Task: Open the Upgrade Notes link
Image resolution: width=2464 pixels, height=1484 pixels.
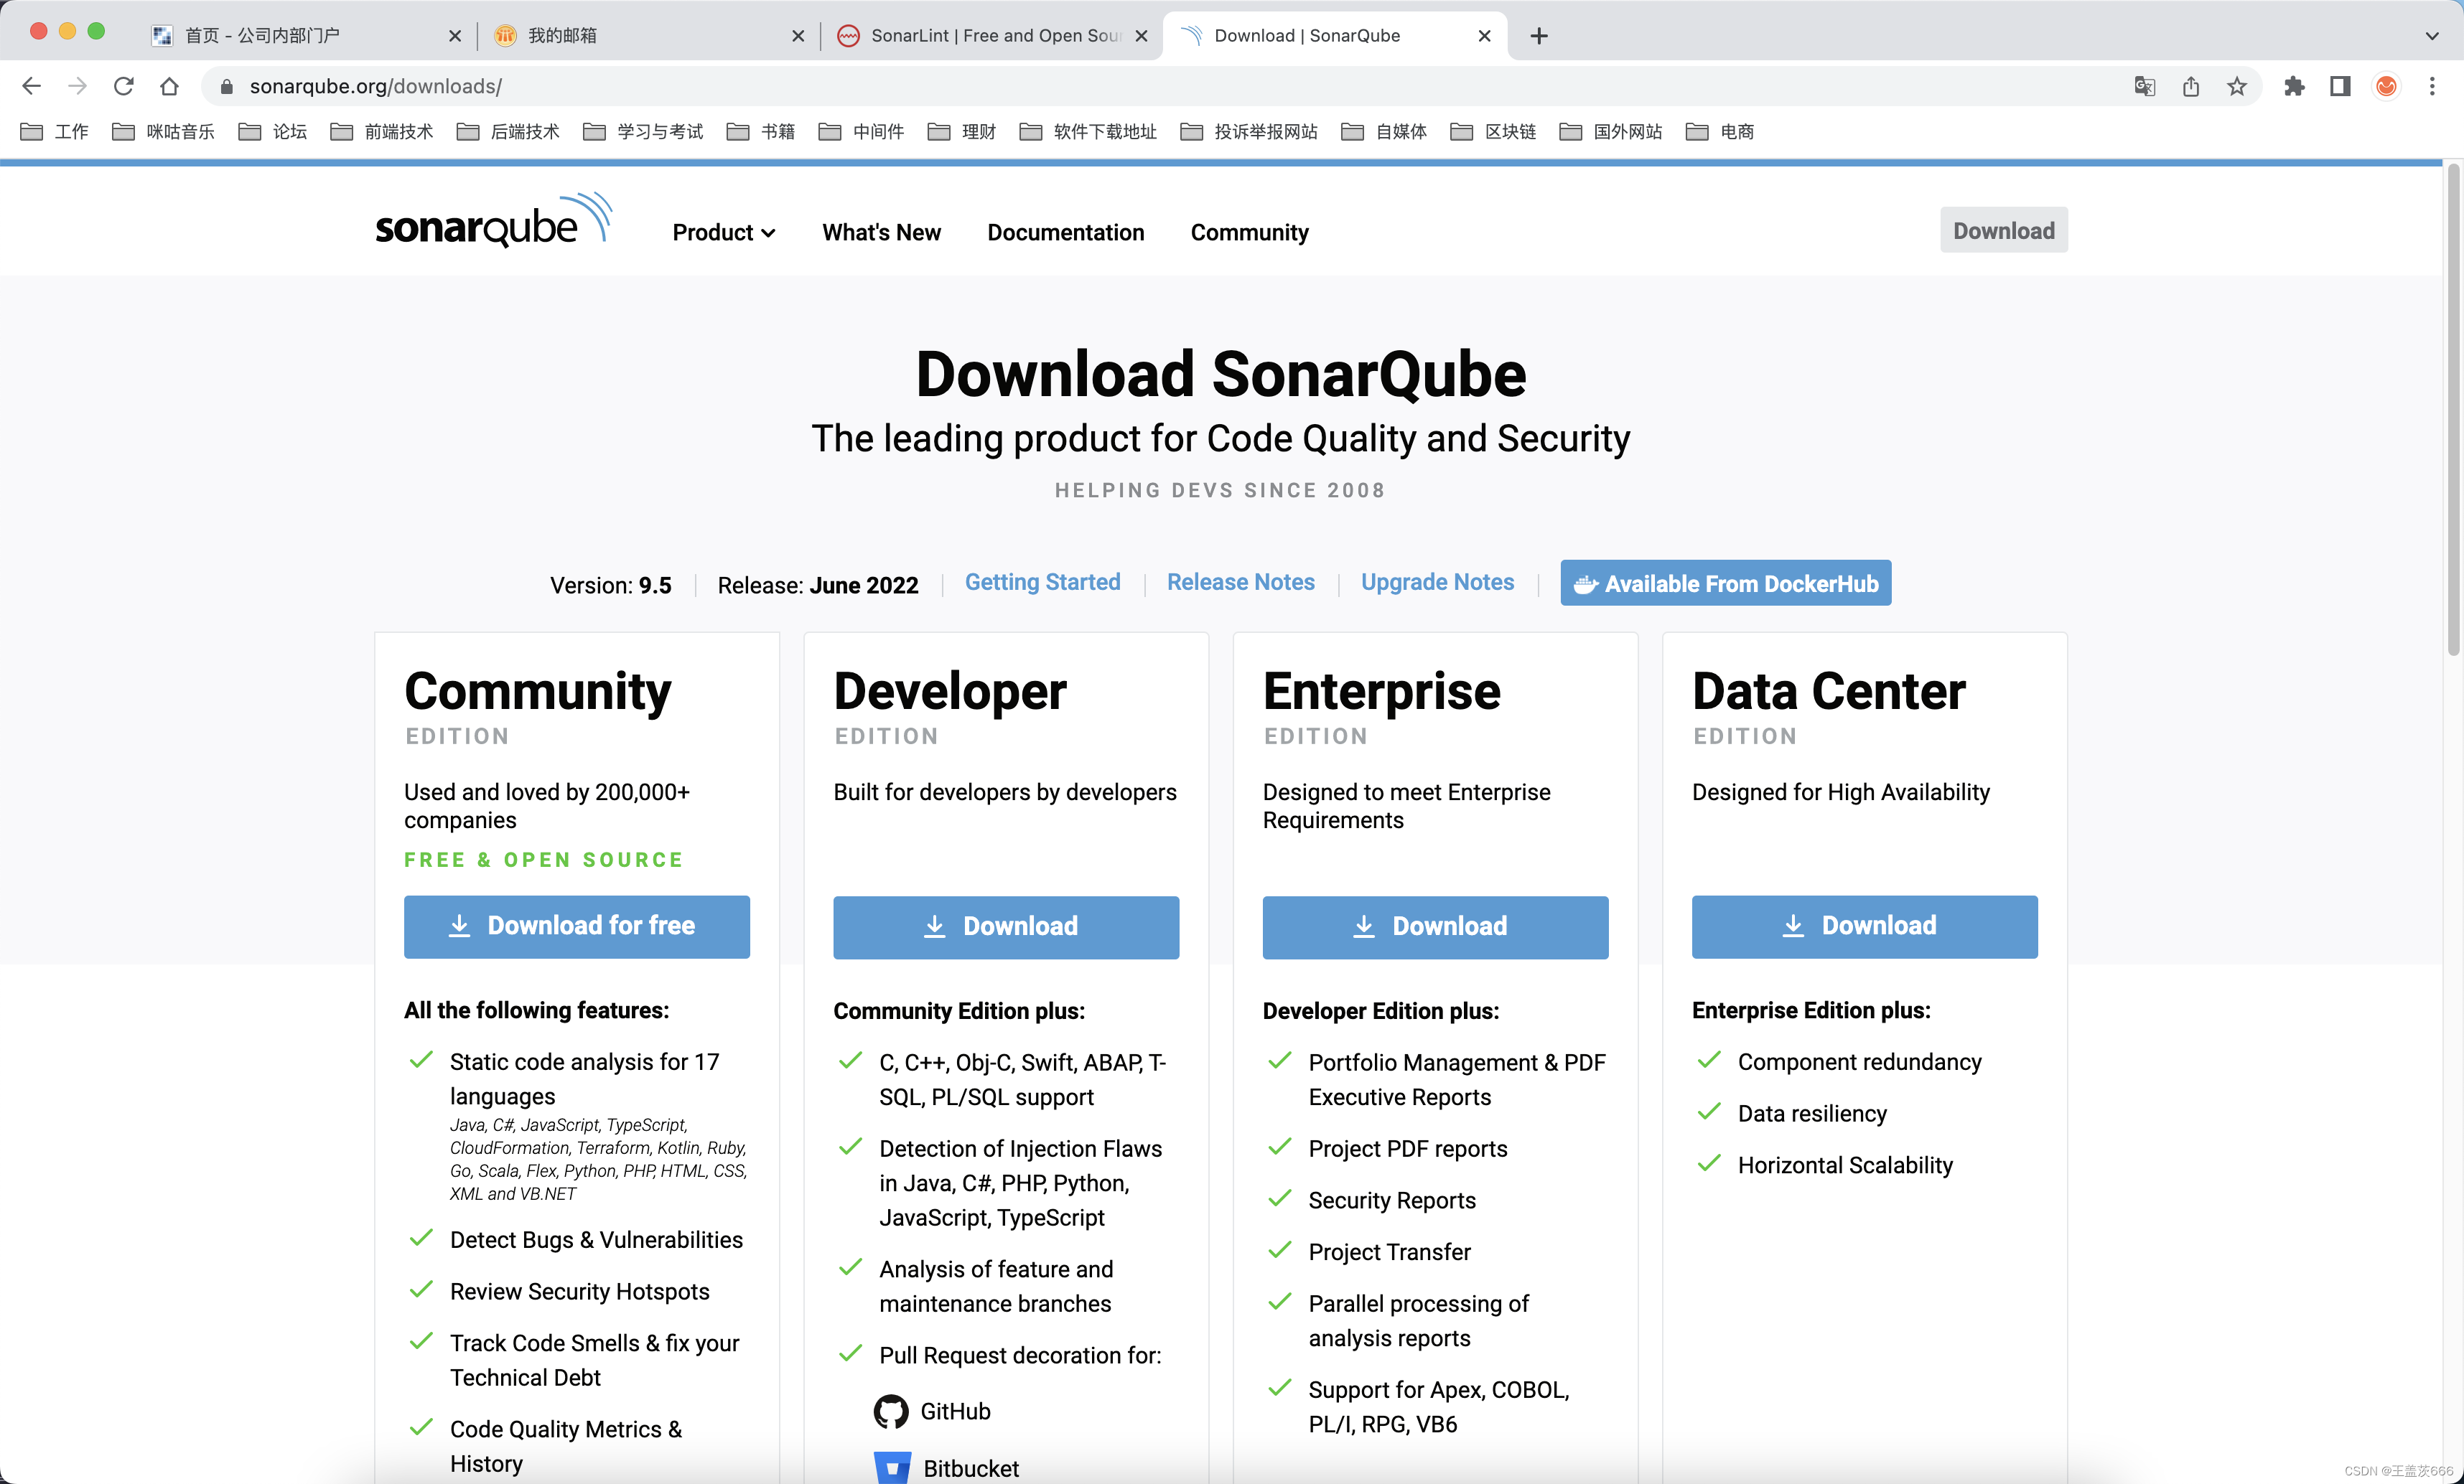Action: pos(1437,581)
